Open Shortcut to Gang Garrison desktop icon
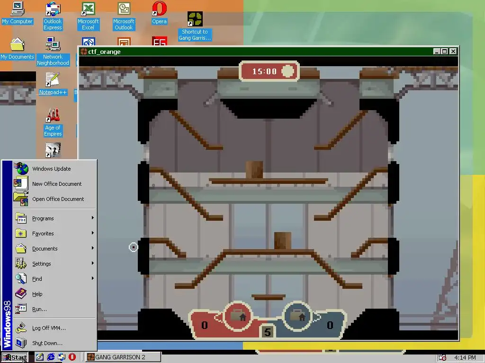Image resolution: width=485 pixels, height=363 pixels. tap(195, 26)
